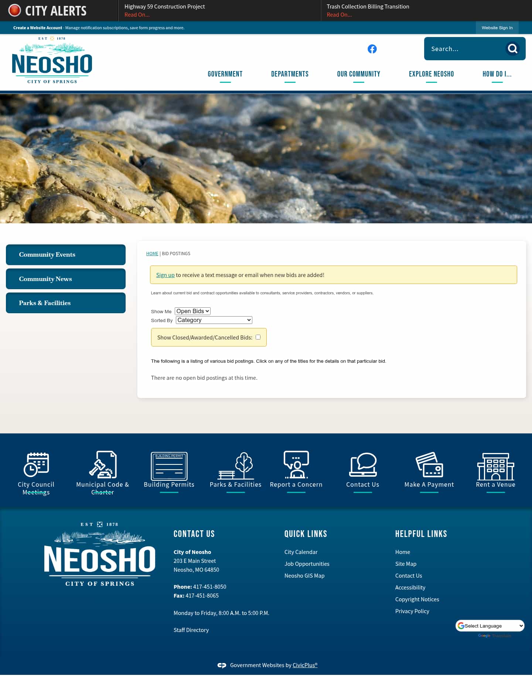Image resolution: width=532 pixels, height=676 pixels.
Task: Click the Rent a Venue building icon
Action: pyautogui.click(x=496, y=466)
